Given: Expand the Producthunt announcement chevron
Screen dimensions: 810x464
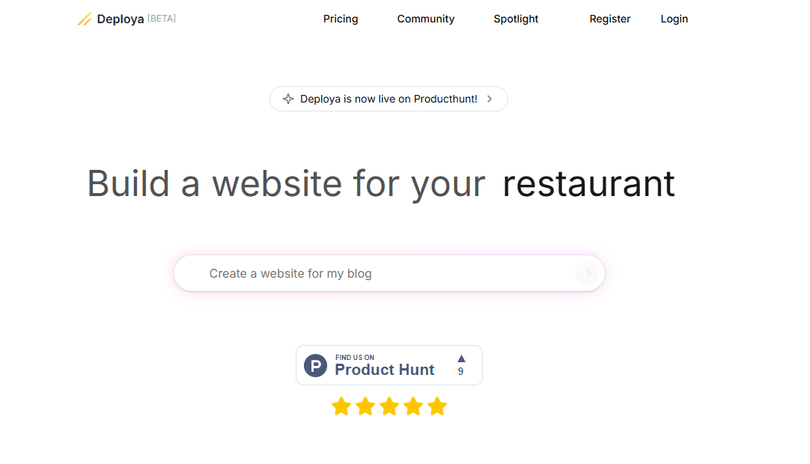Looking at the screenshot, I should tap(490, 99).
